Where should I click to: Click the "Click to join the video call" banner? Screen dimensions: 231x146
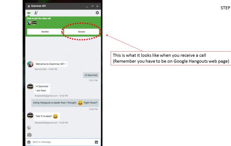[x=39, y=18]
